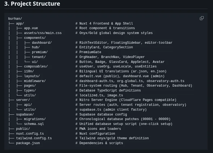Screen dimensions: 213x153
Task: Click comment mentioning RichTextEditor, FloatingSidebar
Action: click(x=124, y=43)
